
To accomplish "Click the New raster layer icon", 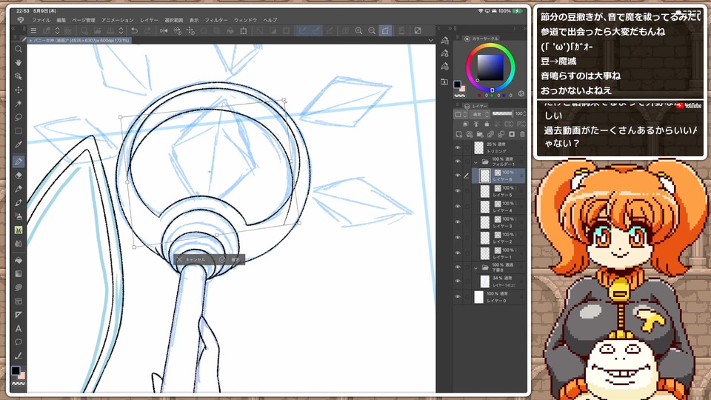I will (459, 135).
